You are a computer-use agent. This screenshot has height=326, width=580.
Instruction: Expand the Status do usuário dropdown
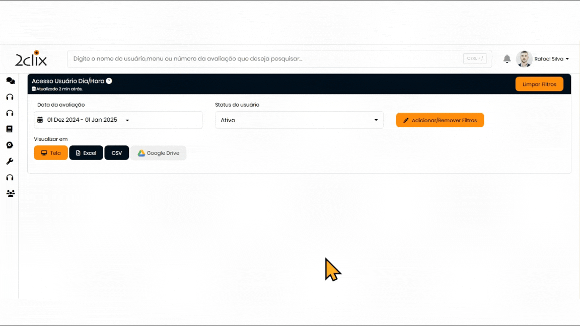(x=299, y=120)
